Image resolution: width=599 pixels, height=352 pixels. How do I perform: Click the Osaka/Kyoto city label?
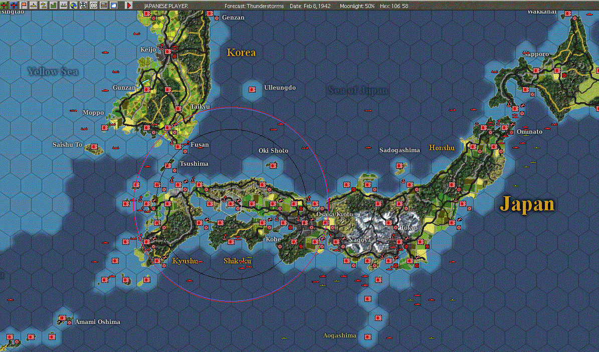coord(335,214)
